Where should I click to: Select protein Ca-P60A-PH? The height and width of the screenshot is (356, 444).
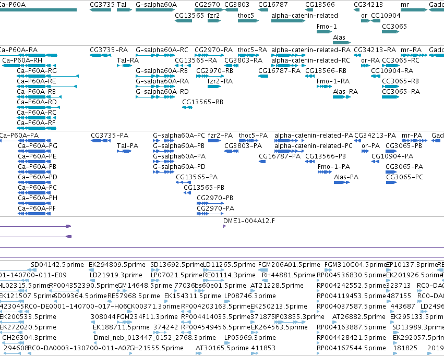[38, 198]
